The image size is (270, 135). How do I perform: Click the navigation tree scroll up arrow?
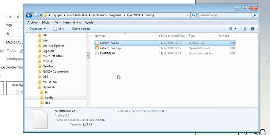(88, 35)
